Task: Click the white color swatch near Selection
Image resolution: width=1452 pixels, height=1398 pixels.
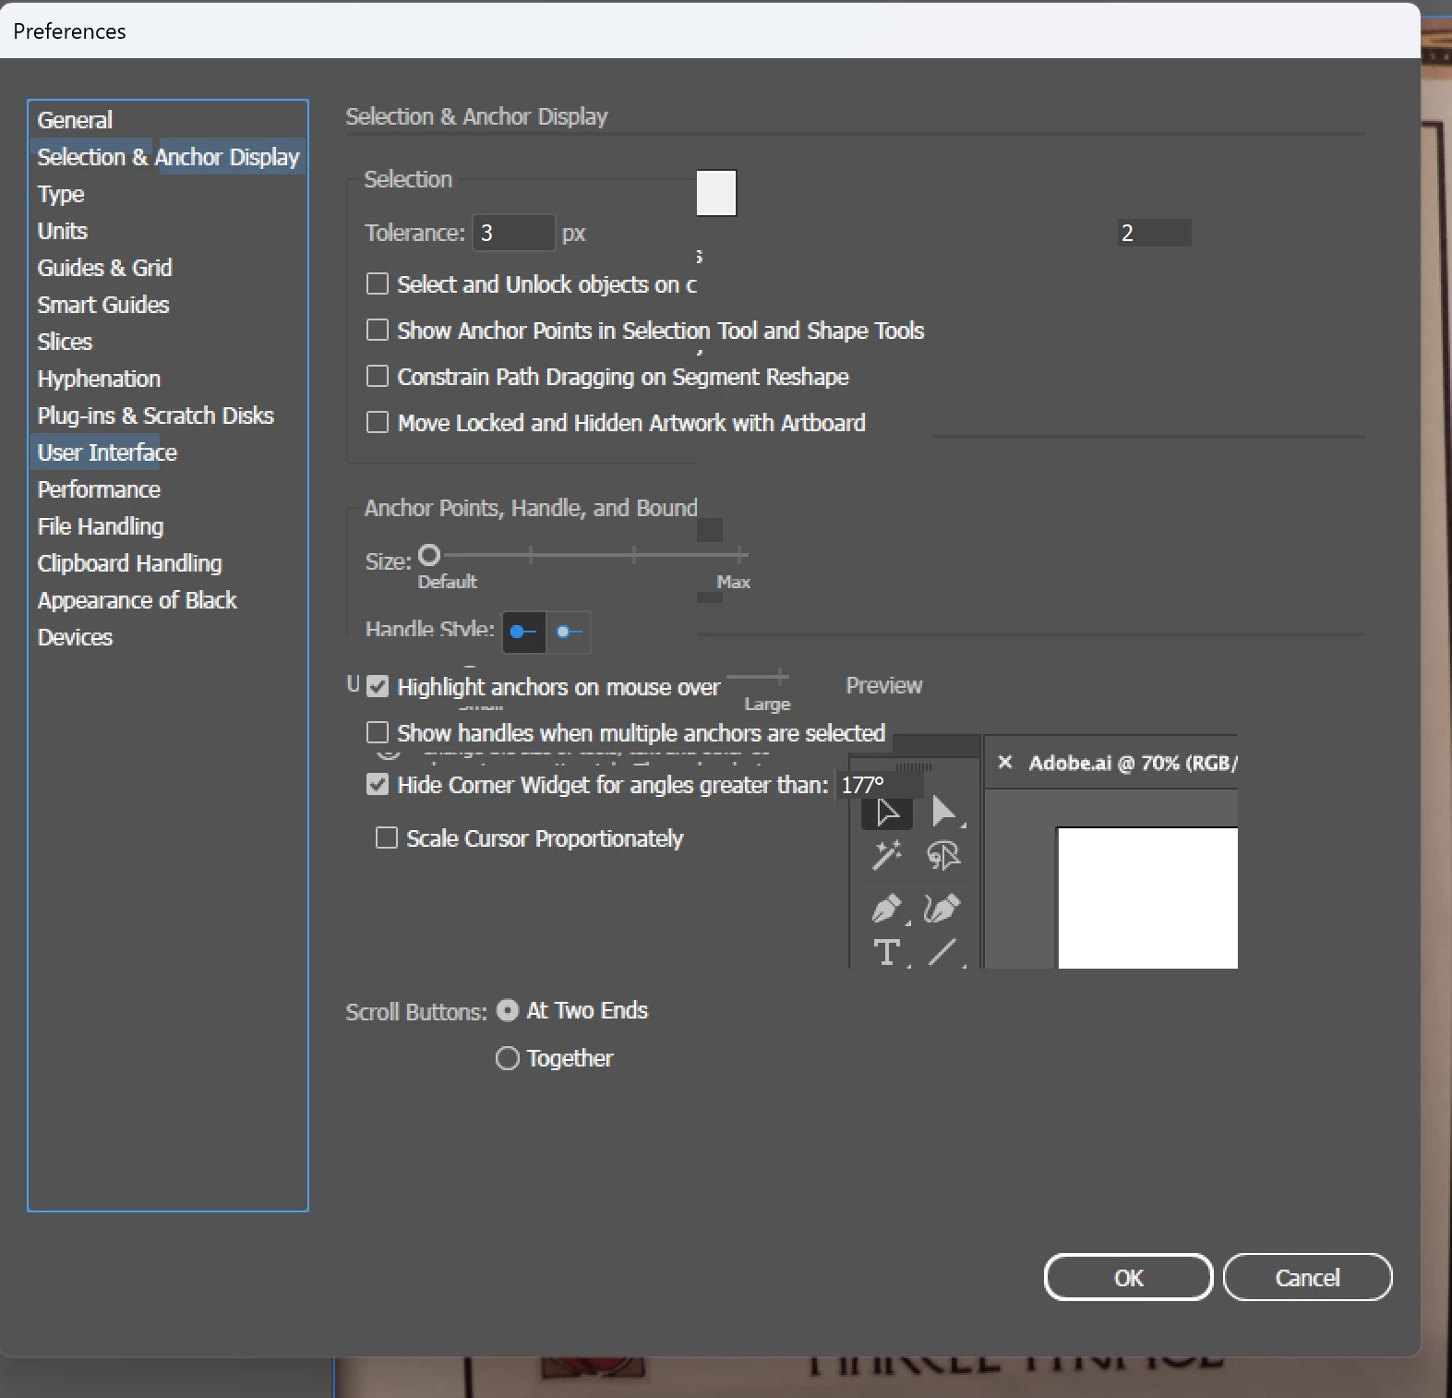Action: [716, 193]
